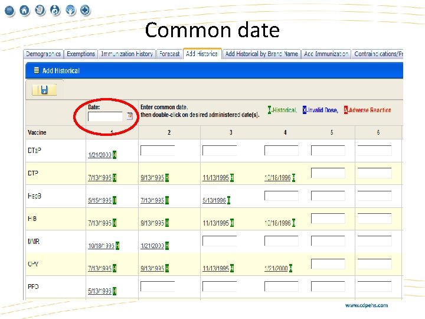Click the HepB vaccine row label
The height and width of the screenshot is (319, 425).
[34, 196]
